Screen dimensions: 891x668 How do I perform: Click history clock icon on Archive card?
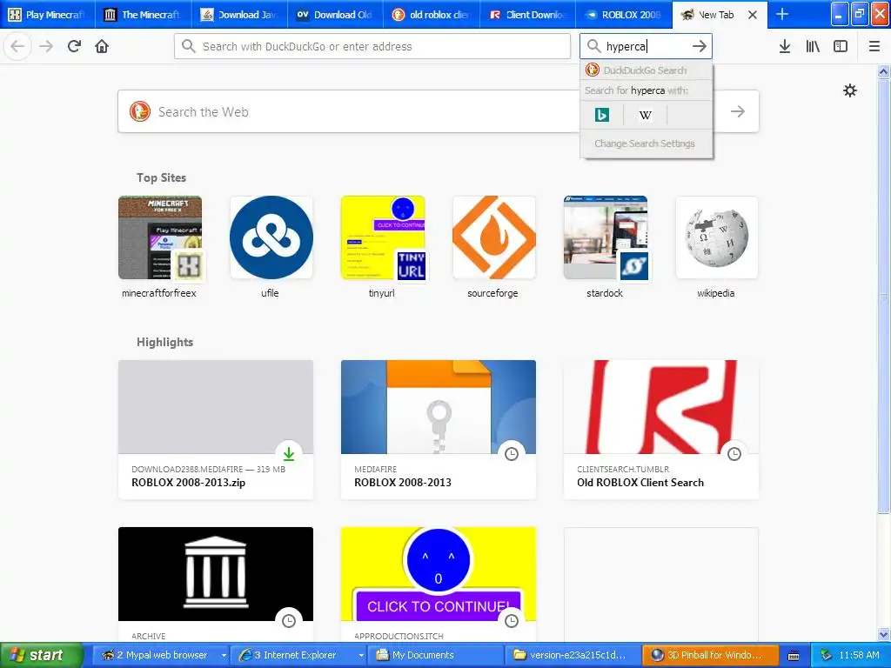(289, 621)
